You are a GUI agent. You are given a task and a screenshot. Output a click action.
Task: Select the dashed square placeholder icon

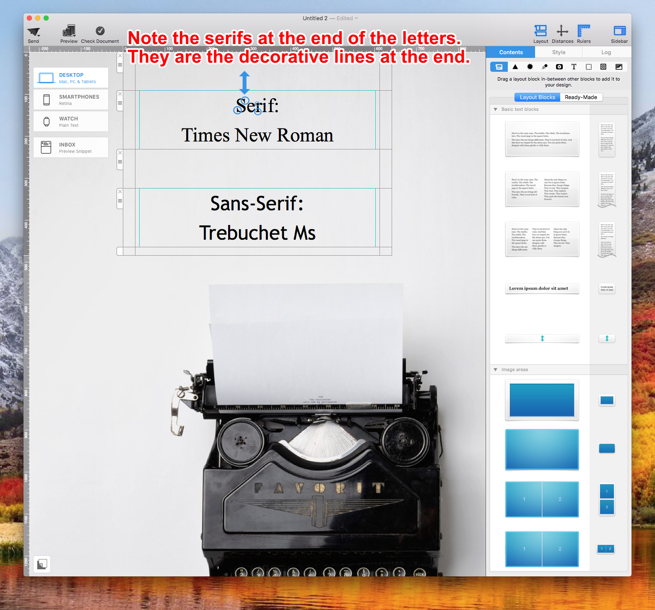[x=589, y=67]
